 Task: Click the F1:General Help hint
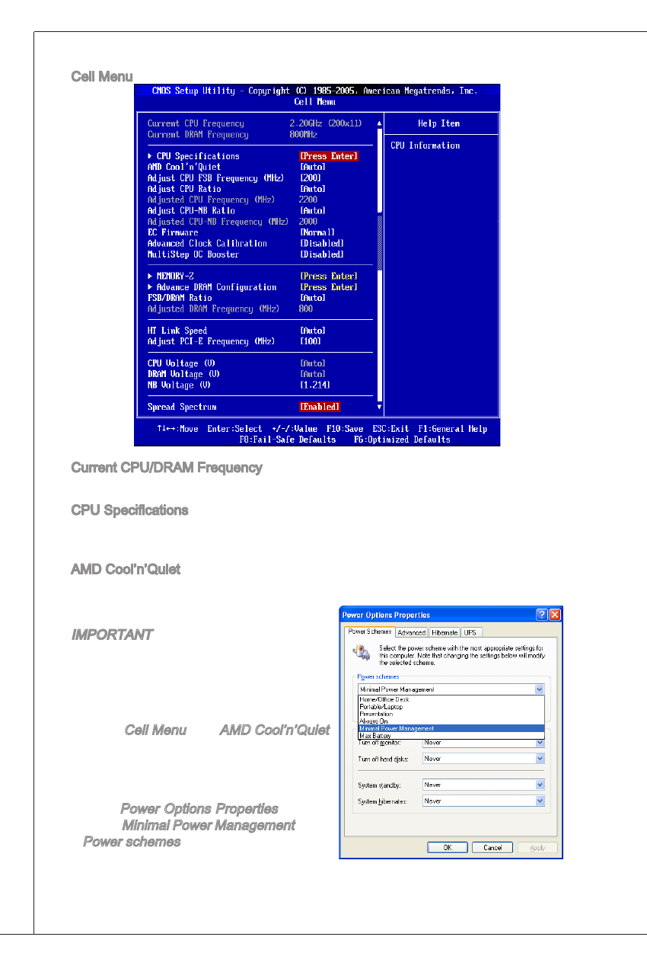[x=451, y=429]
